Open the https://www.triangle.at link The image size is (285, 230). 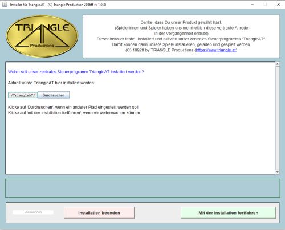point(216,50)
